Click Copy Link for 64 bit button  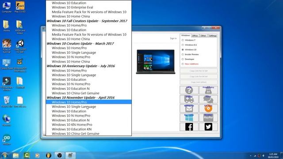coord(199,76)
